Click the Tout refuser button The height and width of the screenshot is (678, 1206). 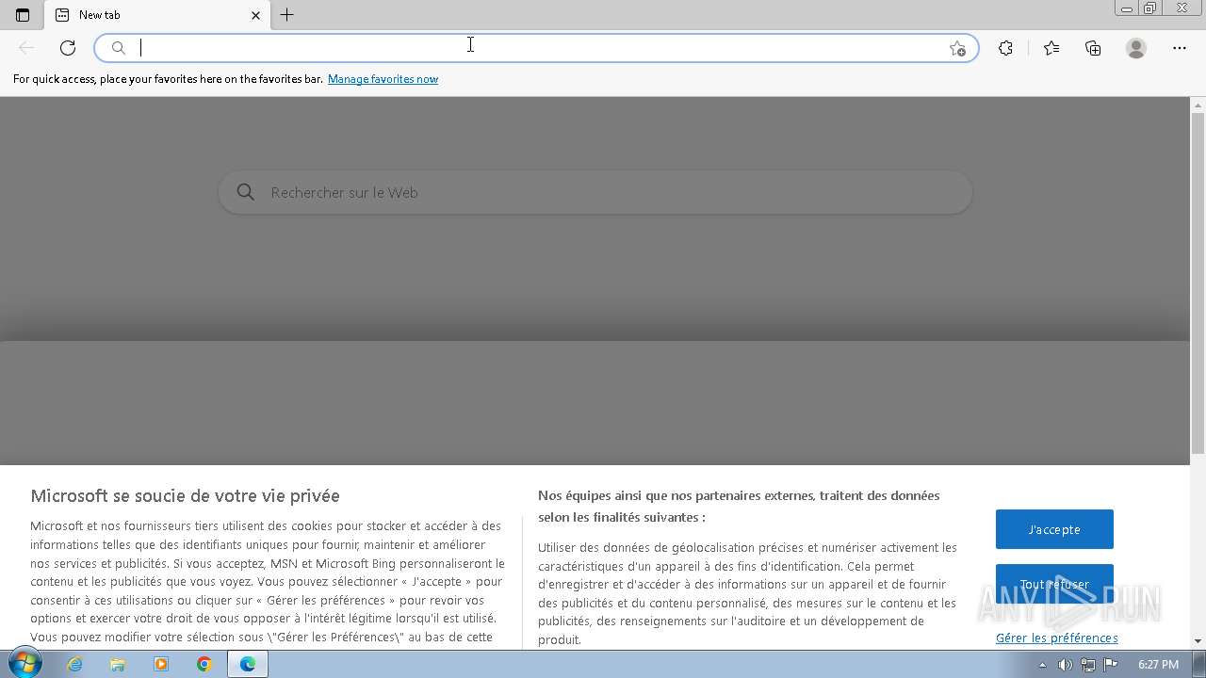coord(1054,584)
